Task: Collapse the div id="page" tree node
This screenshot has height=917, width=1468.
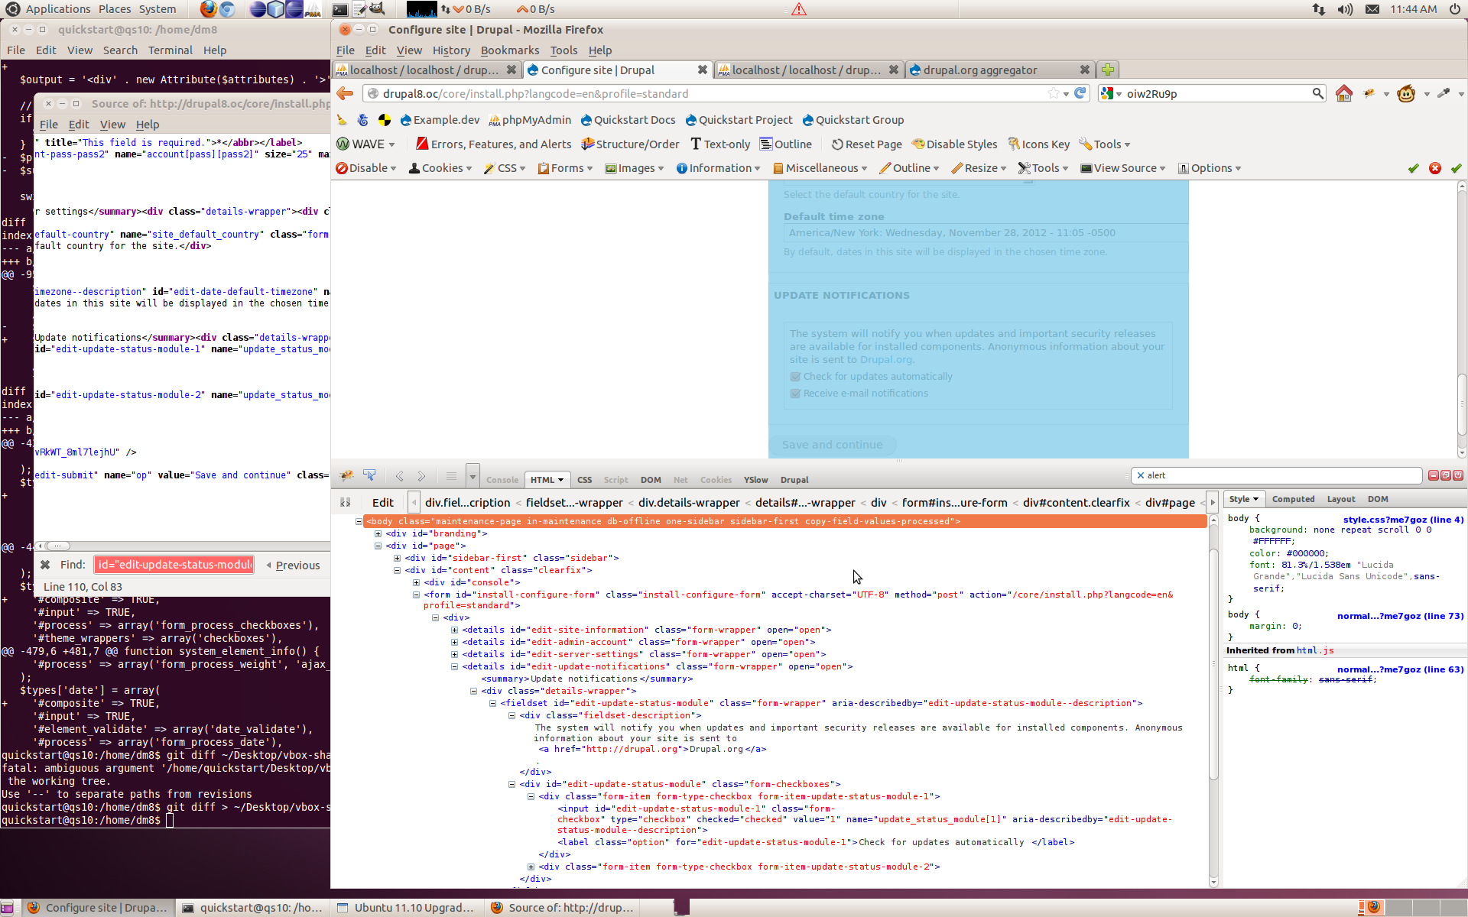Action: [x=378, y=546]
